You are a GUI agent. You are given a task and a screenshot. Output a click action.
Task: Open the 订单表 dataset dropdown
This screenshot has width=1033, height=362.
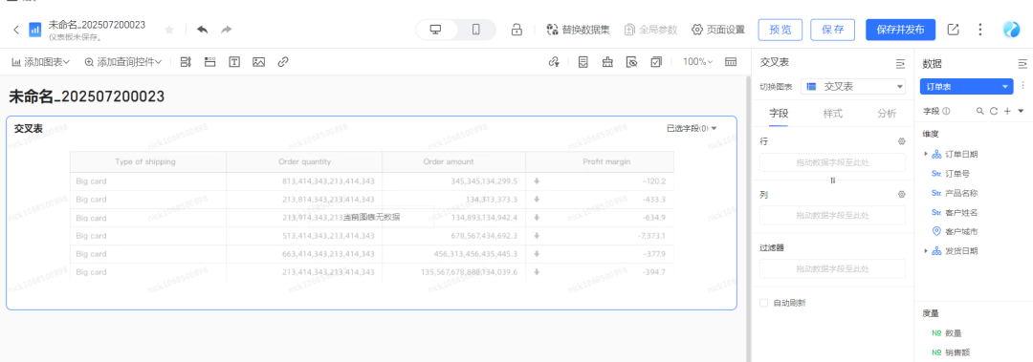click(966, 86)
